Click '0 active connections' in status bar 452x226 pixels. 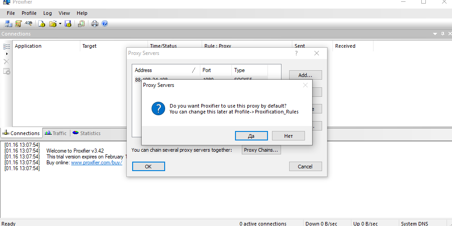pyautogui.click(x=263, y=223)
